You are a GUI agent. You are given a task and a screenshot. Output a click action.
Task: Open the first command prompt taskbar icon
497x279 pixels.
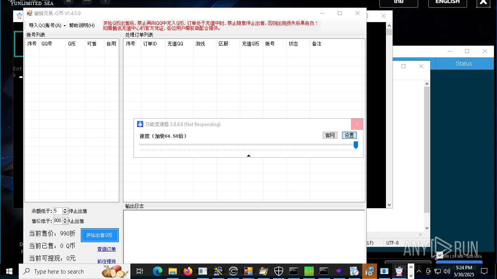(294, 271)
